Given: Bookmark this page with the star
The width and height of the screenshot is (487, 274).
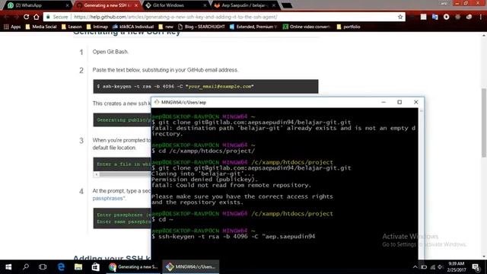Looking at the screenshot, I should click(400, 17).
